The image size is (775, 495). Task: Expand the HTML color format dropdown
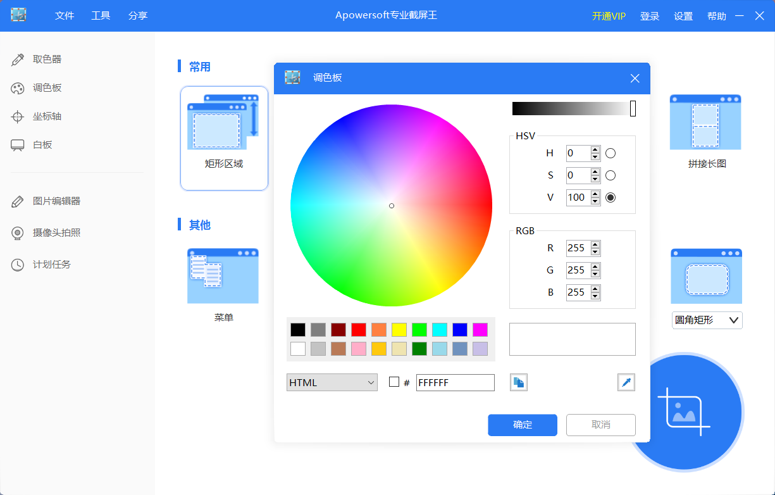(x=332, y=382)
